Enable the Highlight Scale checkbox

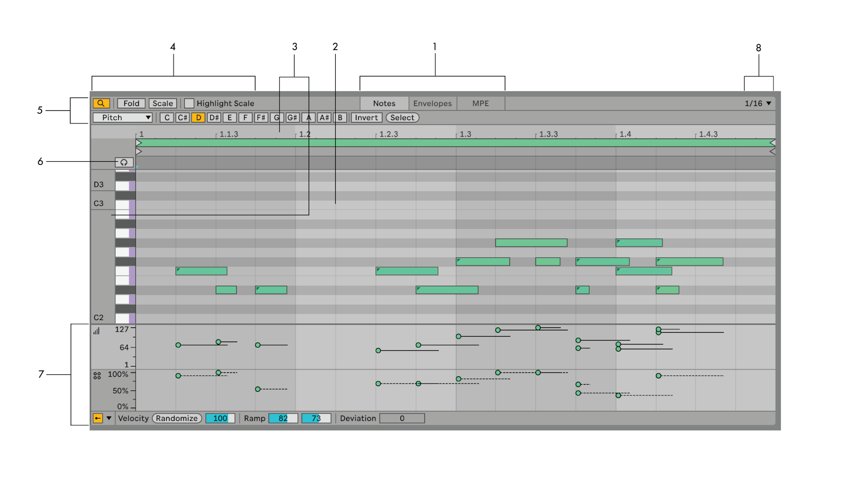[x=190, y=103]
